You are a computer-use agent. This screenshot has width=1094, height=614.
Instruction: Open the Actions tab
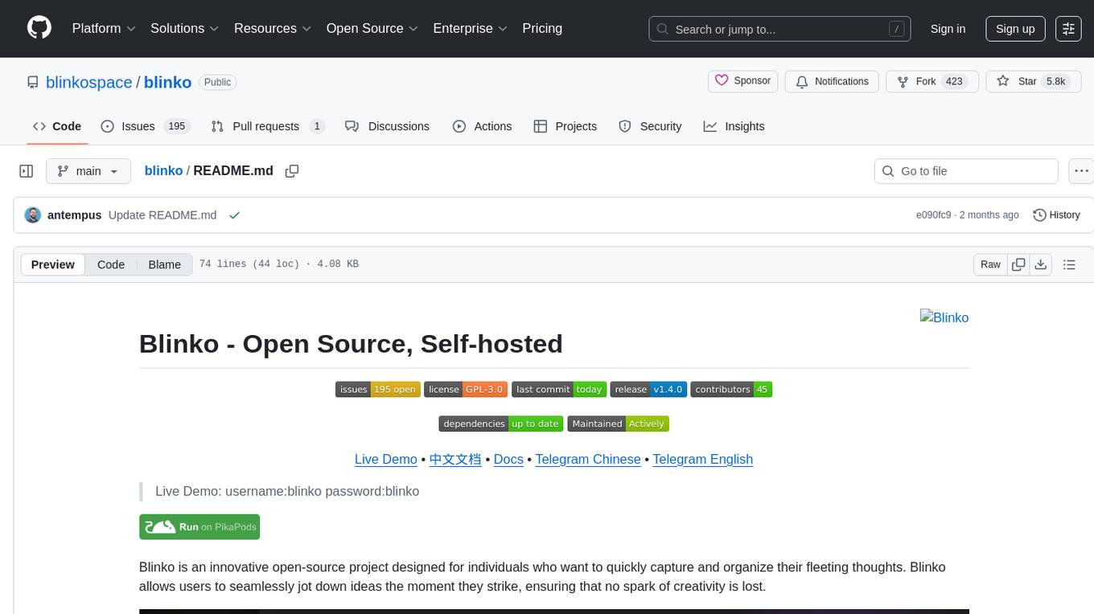482,126
